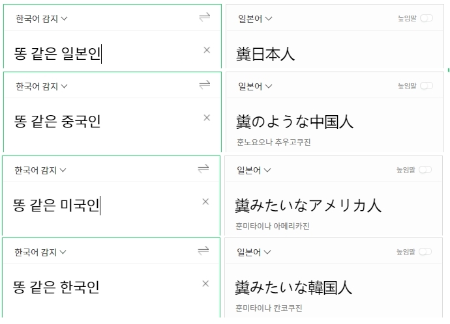Screen dimensions: 450x324
Task: Swap languages in the 한국인 translation panel
Action: click(x=203, y=250)
